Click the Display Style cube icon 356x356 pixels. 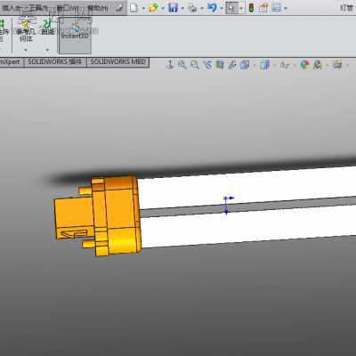[265, 65]
